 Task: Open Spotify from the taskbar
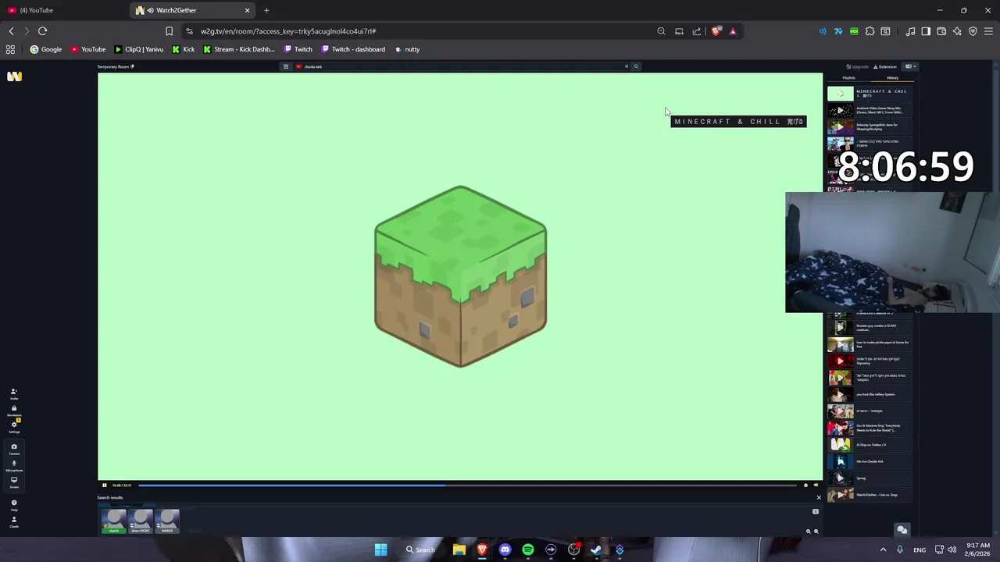528,550
